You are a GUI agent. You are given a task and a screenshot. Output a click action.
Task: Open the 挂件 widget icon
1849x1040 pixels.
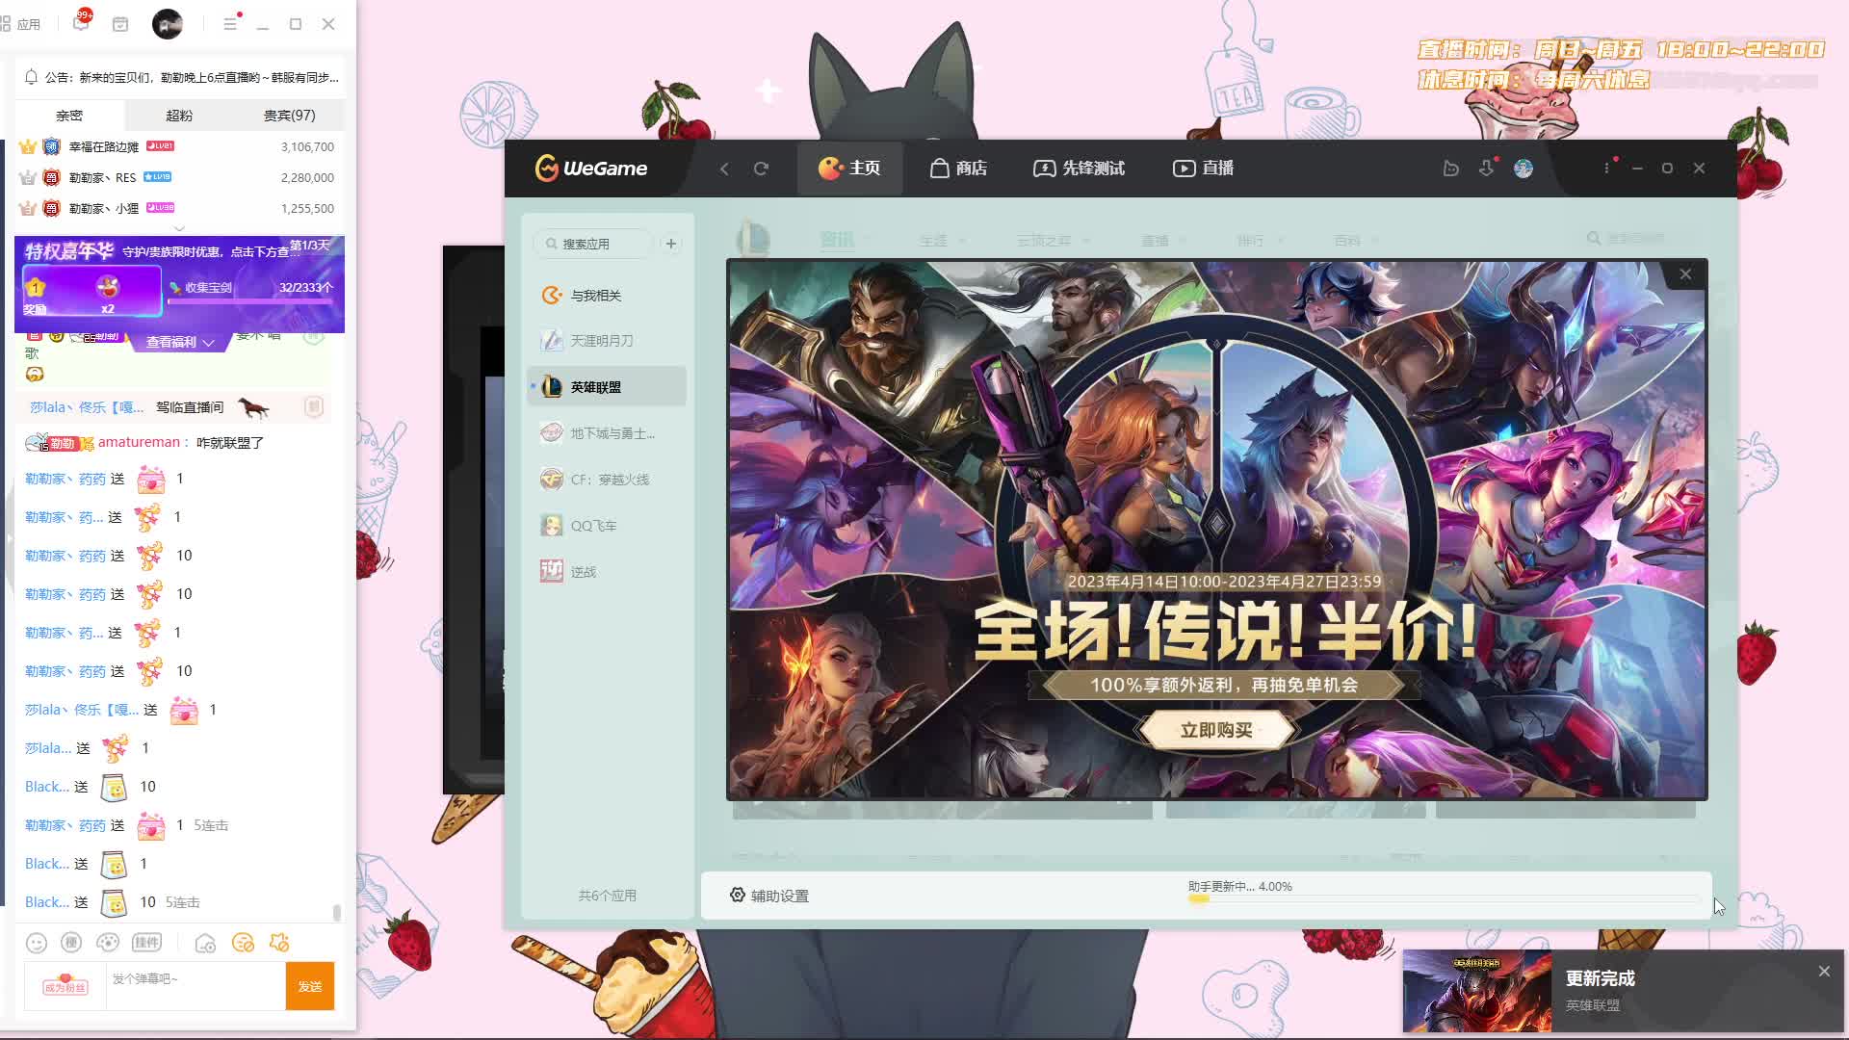point(146,943)
